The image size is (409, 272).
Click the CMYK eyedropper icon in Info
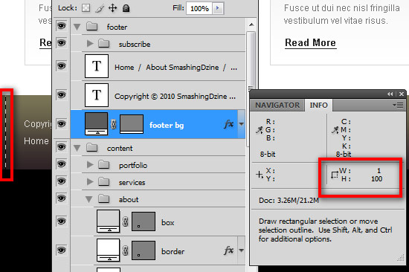coord(335,130)
